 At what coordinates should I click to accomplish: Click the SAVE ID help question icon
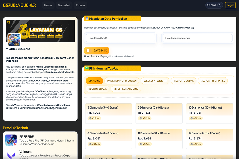point(106,50)
